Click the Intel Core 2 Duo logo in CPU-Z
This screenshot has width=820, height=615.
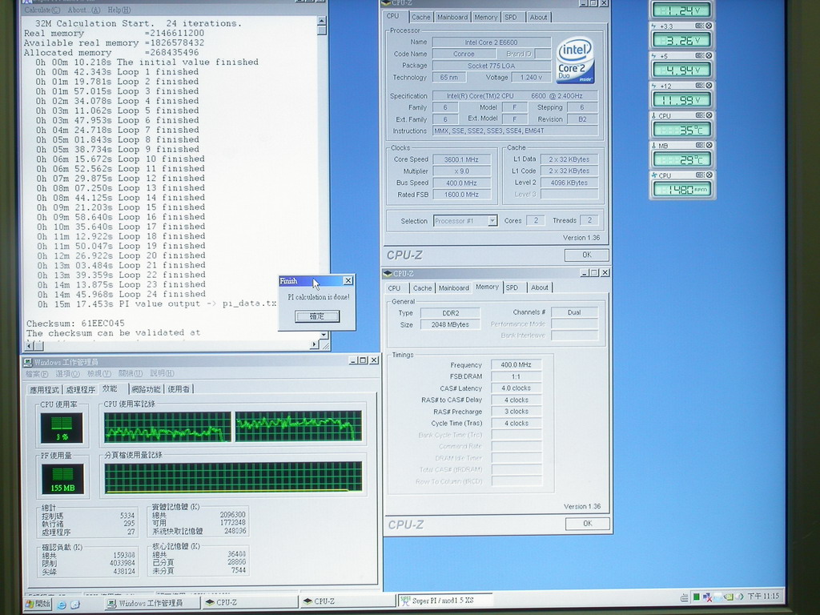pos(575,59)
